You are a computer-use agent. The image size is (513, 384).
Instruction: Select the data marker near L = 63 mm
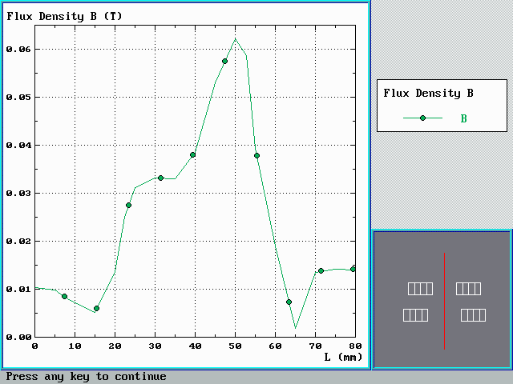289,302
